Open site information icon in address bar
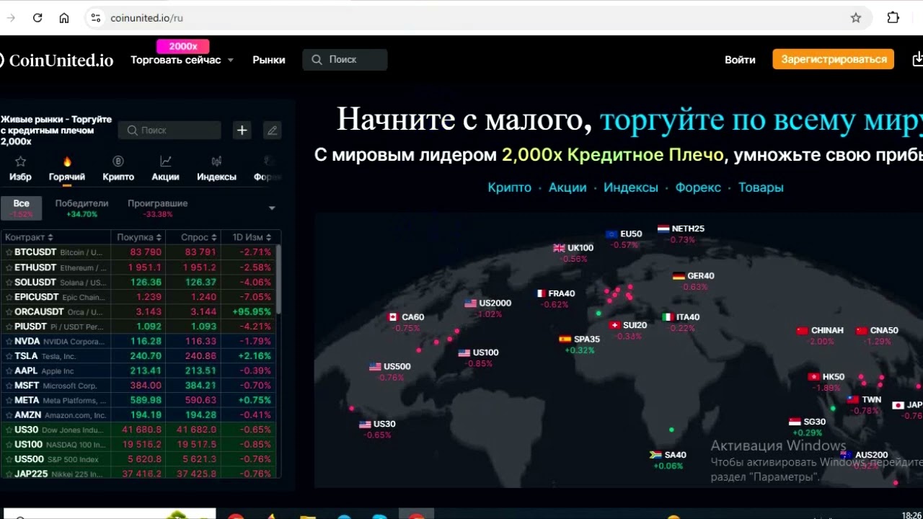 pyautogui.click(x=95, y=18)
